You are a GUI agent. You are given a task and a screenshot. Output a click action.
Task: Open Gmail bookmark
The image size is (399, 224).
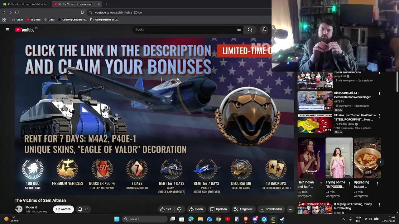[17, 20]
